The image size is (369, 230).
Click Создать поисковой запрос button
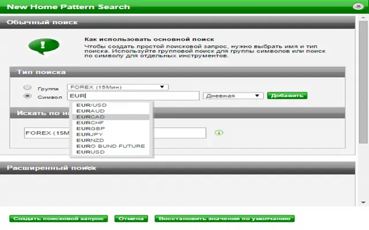[58, 218]
